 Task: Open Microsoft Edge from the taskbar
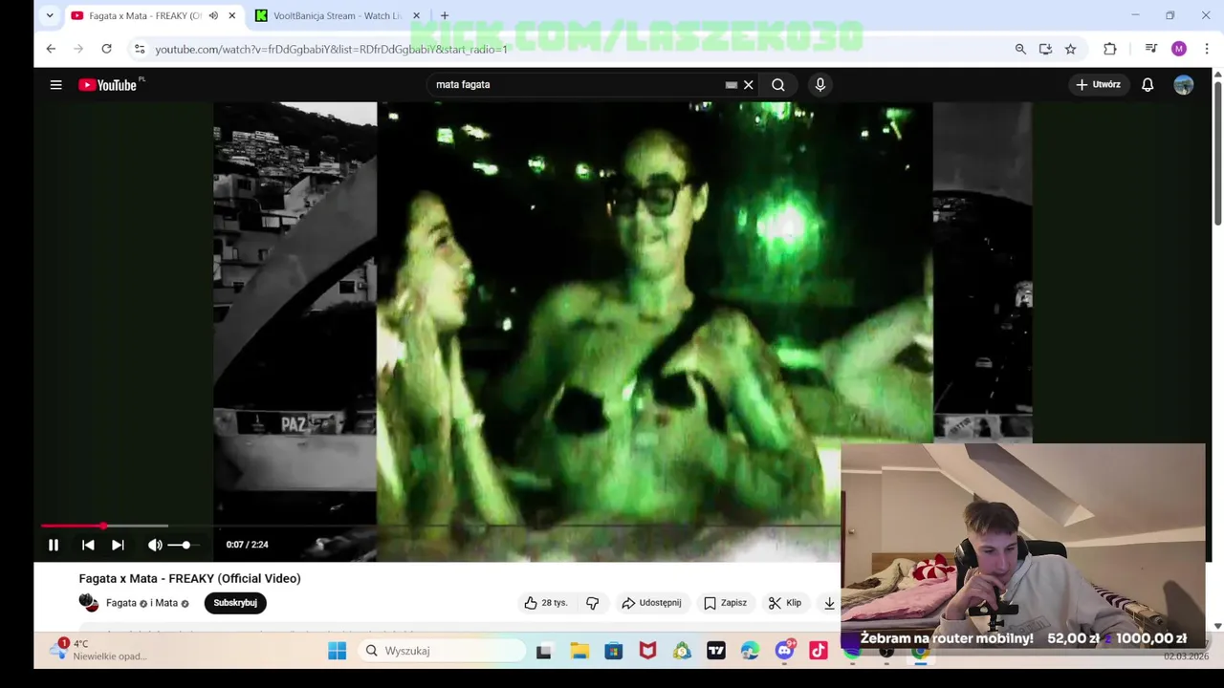coord(750,651)
